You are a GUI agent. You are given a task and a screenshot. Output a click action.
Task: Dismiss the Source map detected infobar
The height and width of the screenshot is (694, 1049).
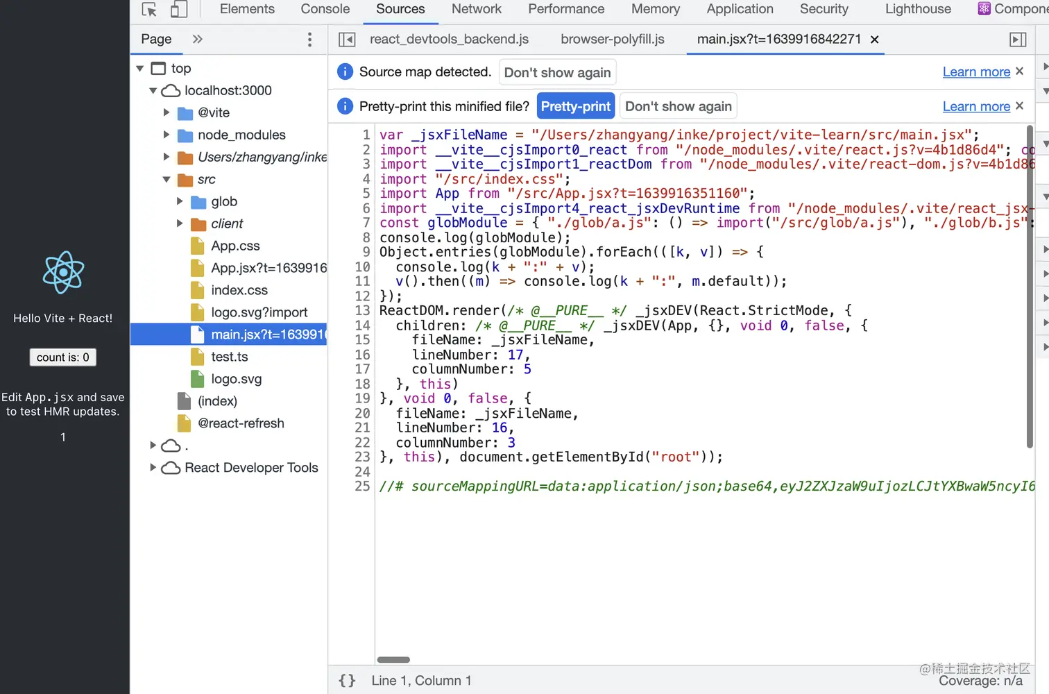[1019, 71]
